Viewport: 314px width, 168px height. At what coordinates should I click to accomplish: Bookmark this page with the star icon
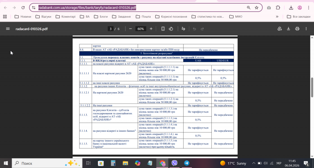pos(256,8)
